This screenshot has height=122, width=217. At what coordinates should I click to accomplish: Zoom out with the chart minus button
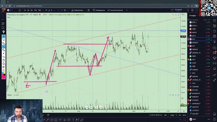(x=87, y=107)
